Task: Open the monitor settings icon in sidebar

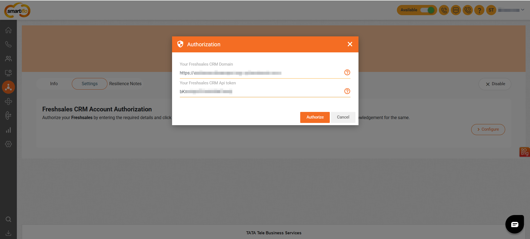Action: (8, 73)
